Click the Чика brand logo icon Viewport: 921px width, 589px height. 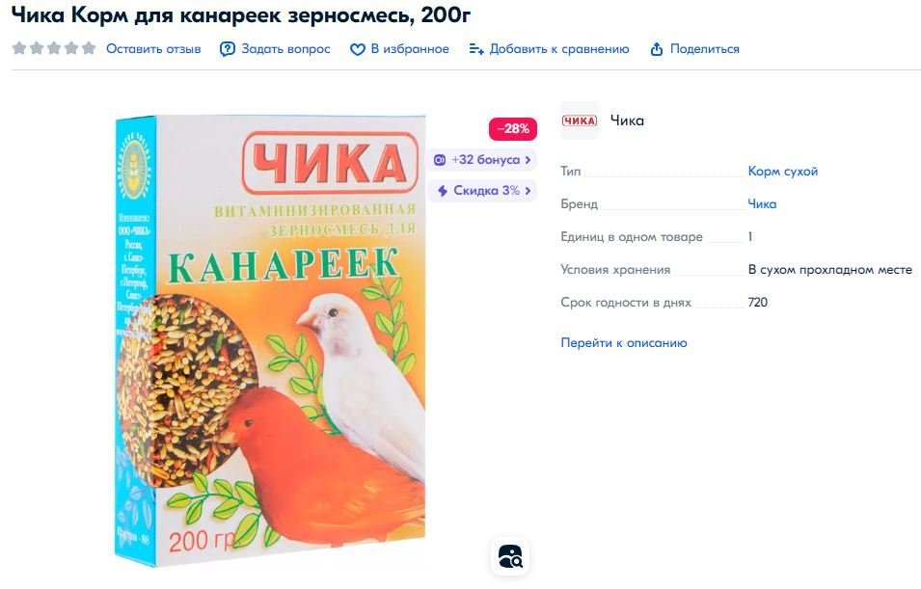580,120
